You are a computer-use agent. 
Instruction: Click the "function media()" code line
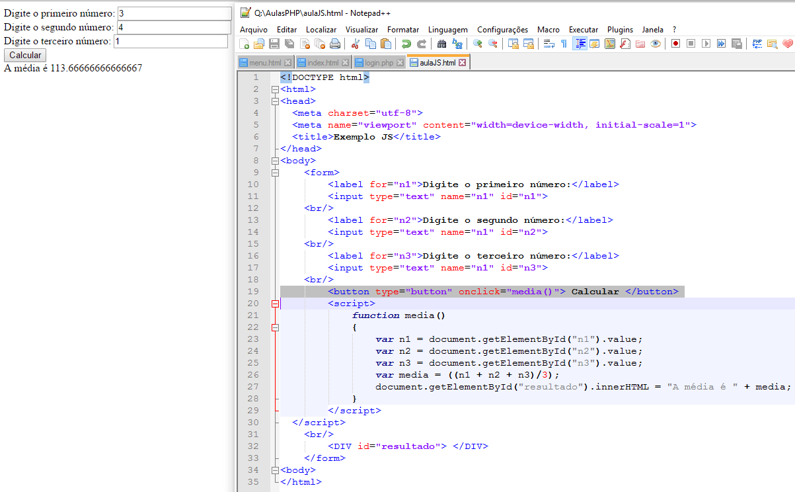pos(398,315)
